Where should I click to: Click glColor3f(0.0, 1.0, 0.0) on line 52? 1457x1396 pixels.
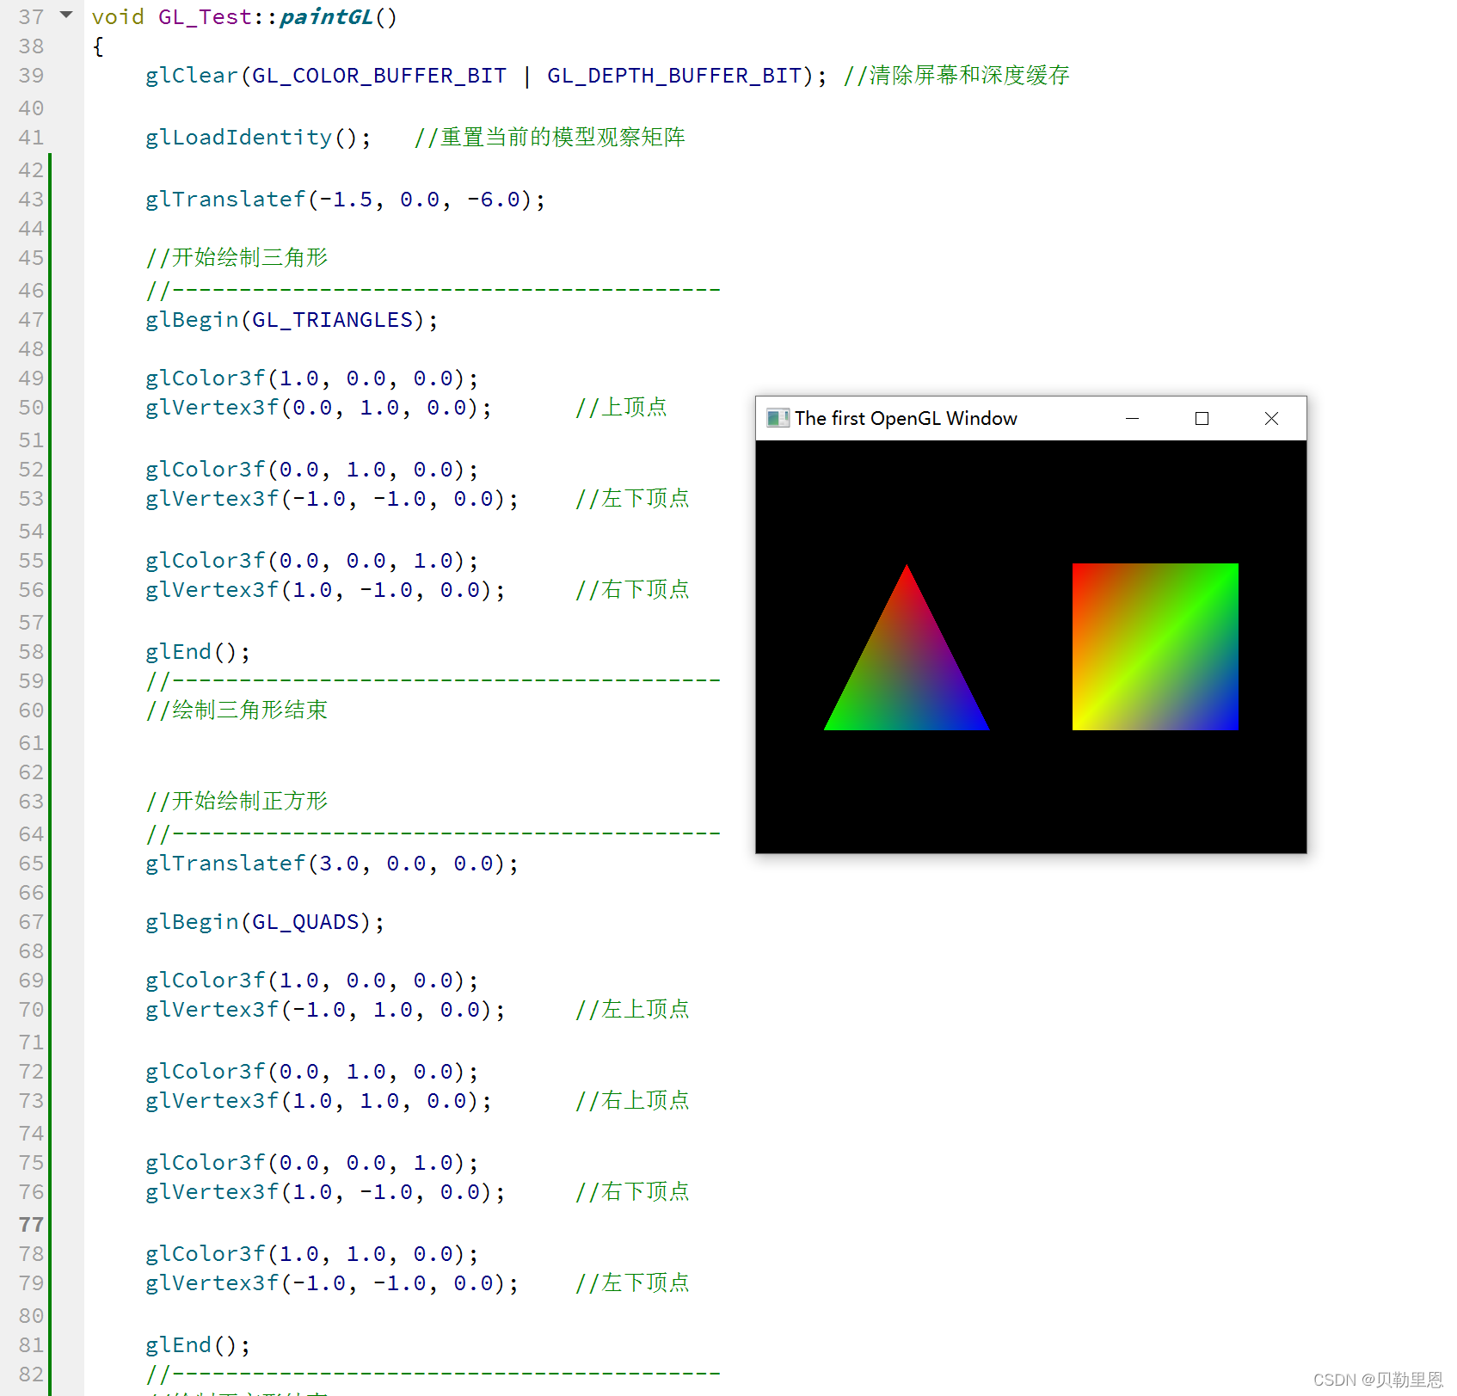click(311, 470)
